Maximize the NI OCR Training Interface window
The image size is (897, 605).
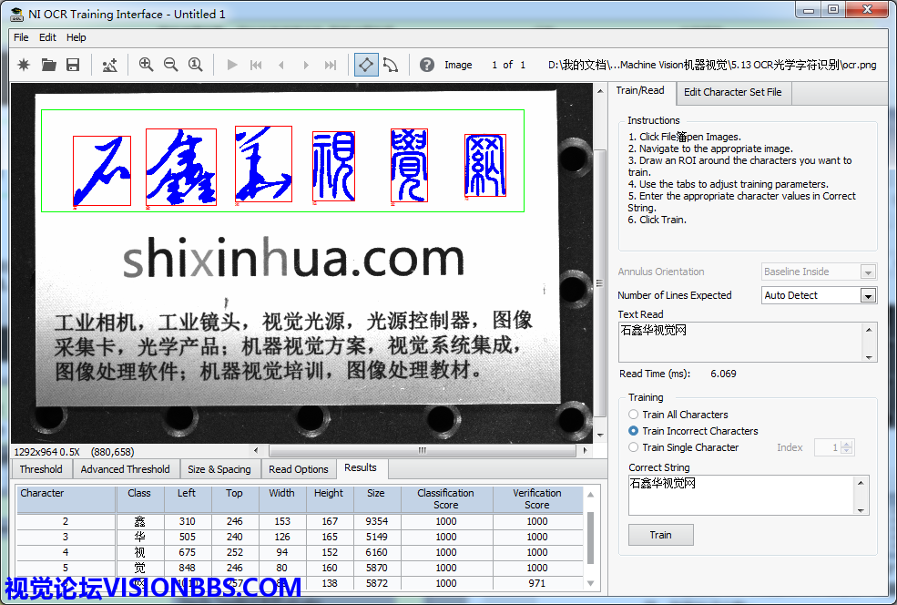833,10
